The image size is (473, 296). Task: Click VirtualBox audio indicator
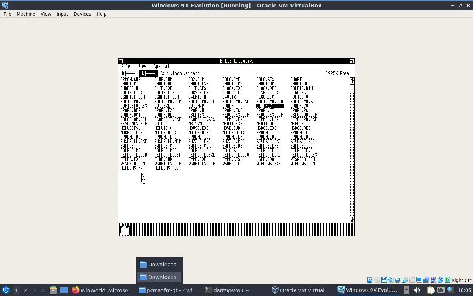(391, 280)
